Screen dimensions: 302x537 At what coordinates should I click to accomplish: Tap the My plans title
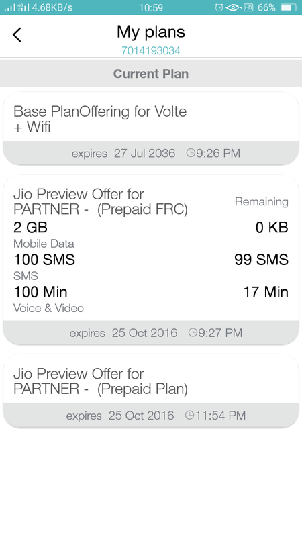coord(151,32)
